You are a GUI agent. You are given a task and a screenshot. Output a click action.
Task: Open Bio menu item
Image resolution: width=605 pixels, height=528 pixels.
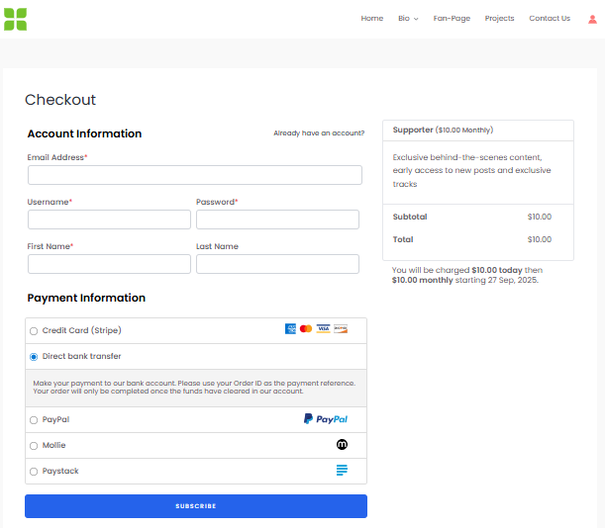point(404,18)
